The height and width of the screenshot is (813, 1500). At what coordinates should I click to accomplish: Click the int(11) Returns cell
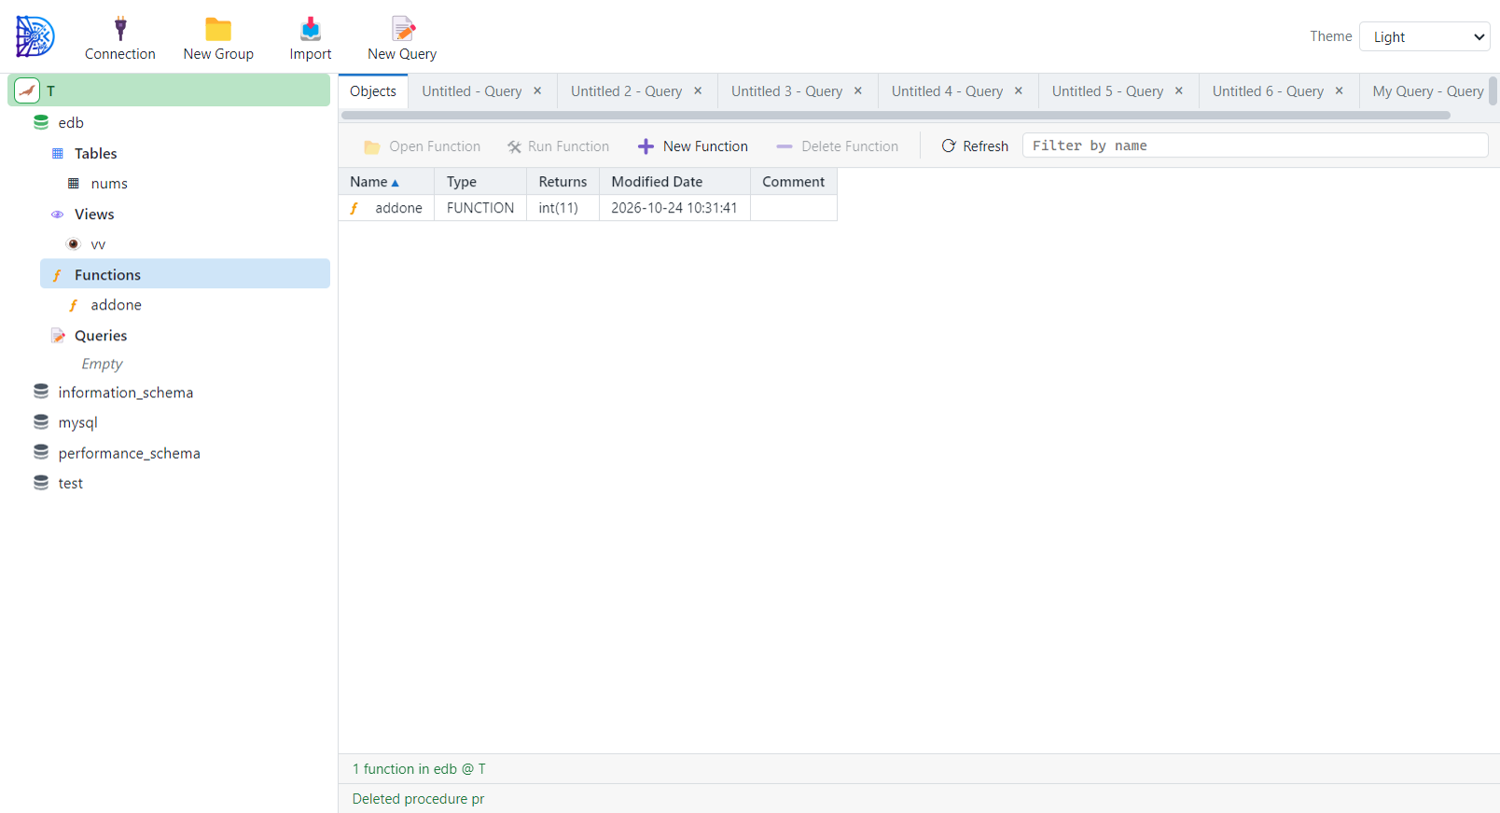(562, 208)
